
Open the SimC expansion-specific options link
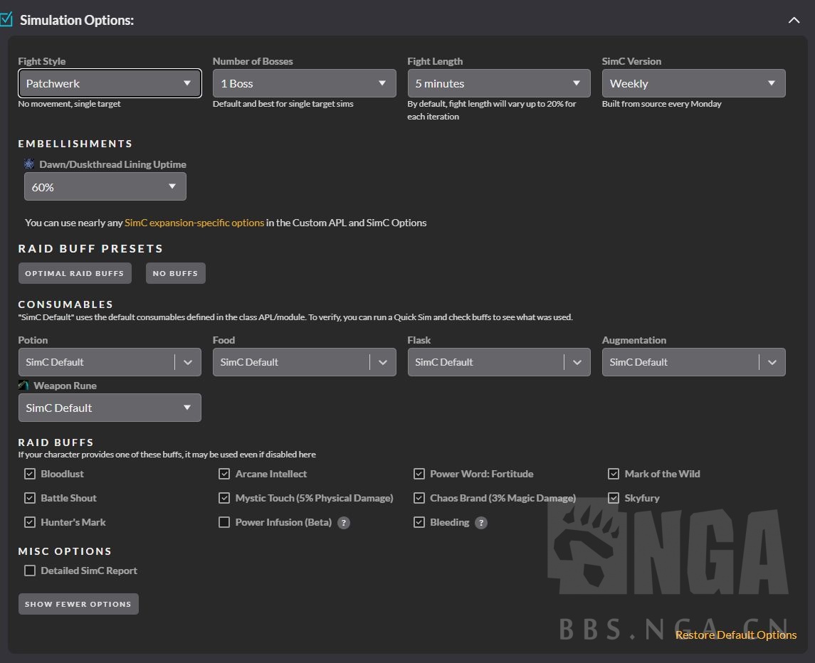click(194, 223)
